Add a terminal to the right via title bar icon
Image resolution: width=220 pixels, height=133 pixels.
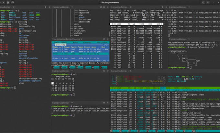click(8, 3)
